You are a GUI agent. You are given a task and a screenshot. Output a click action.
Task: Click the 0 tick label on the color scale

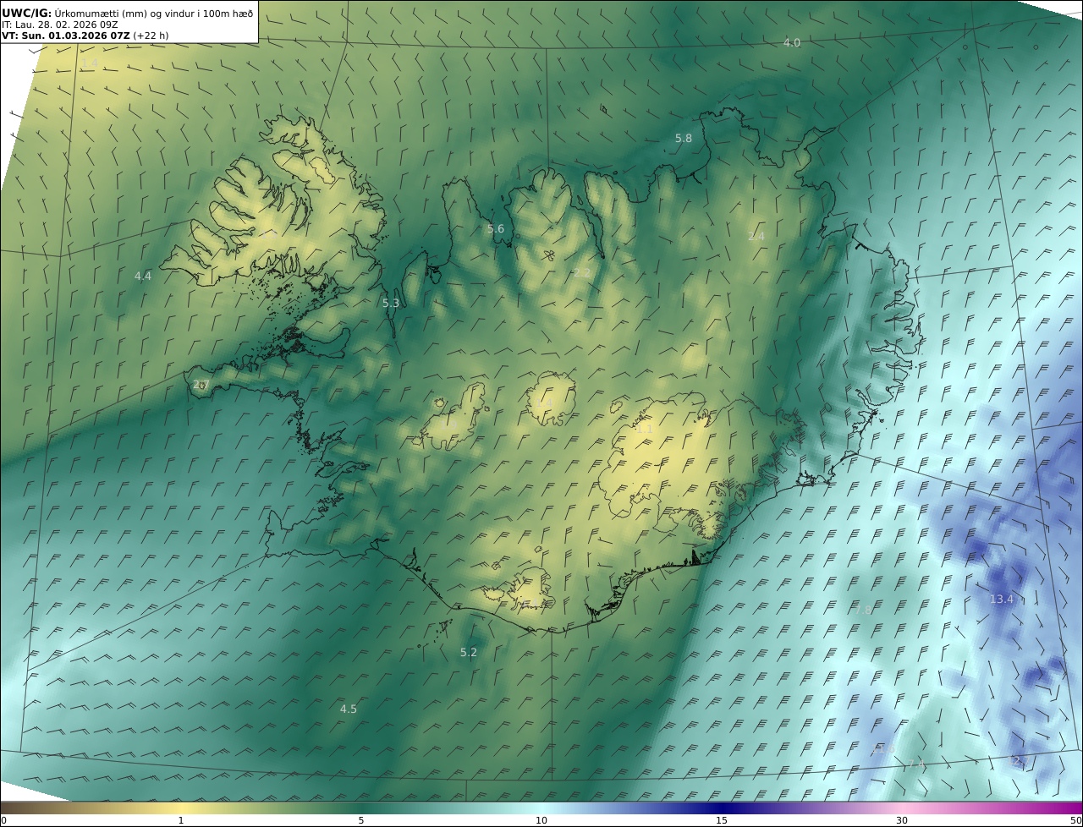click(x=3, y=820)
